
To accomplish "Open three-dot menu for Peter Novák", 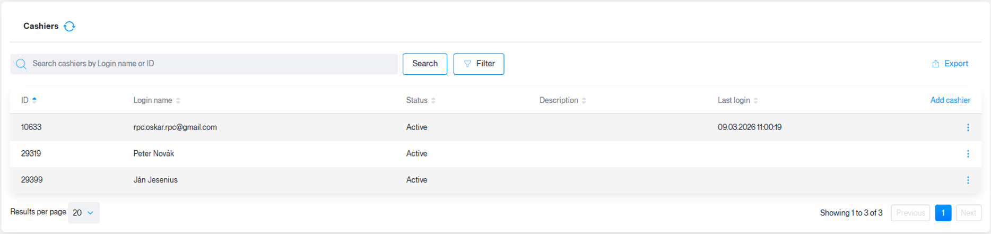I will click(x=968, y=154).
